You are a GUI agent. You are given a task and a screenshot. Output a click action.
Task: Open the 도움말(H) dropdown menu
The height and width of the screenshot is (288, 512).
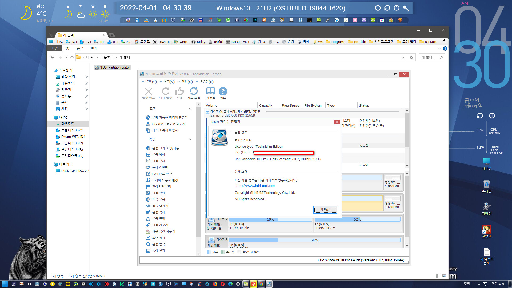(205, 82)
